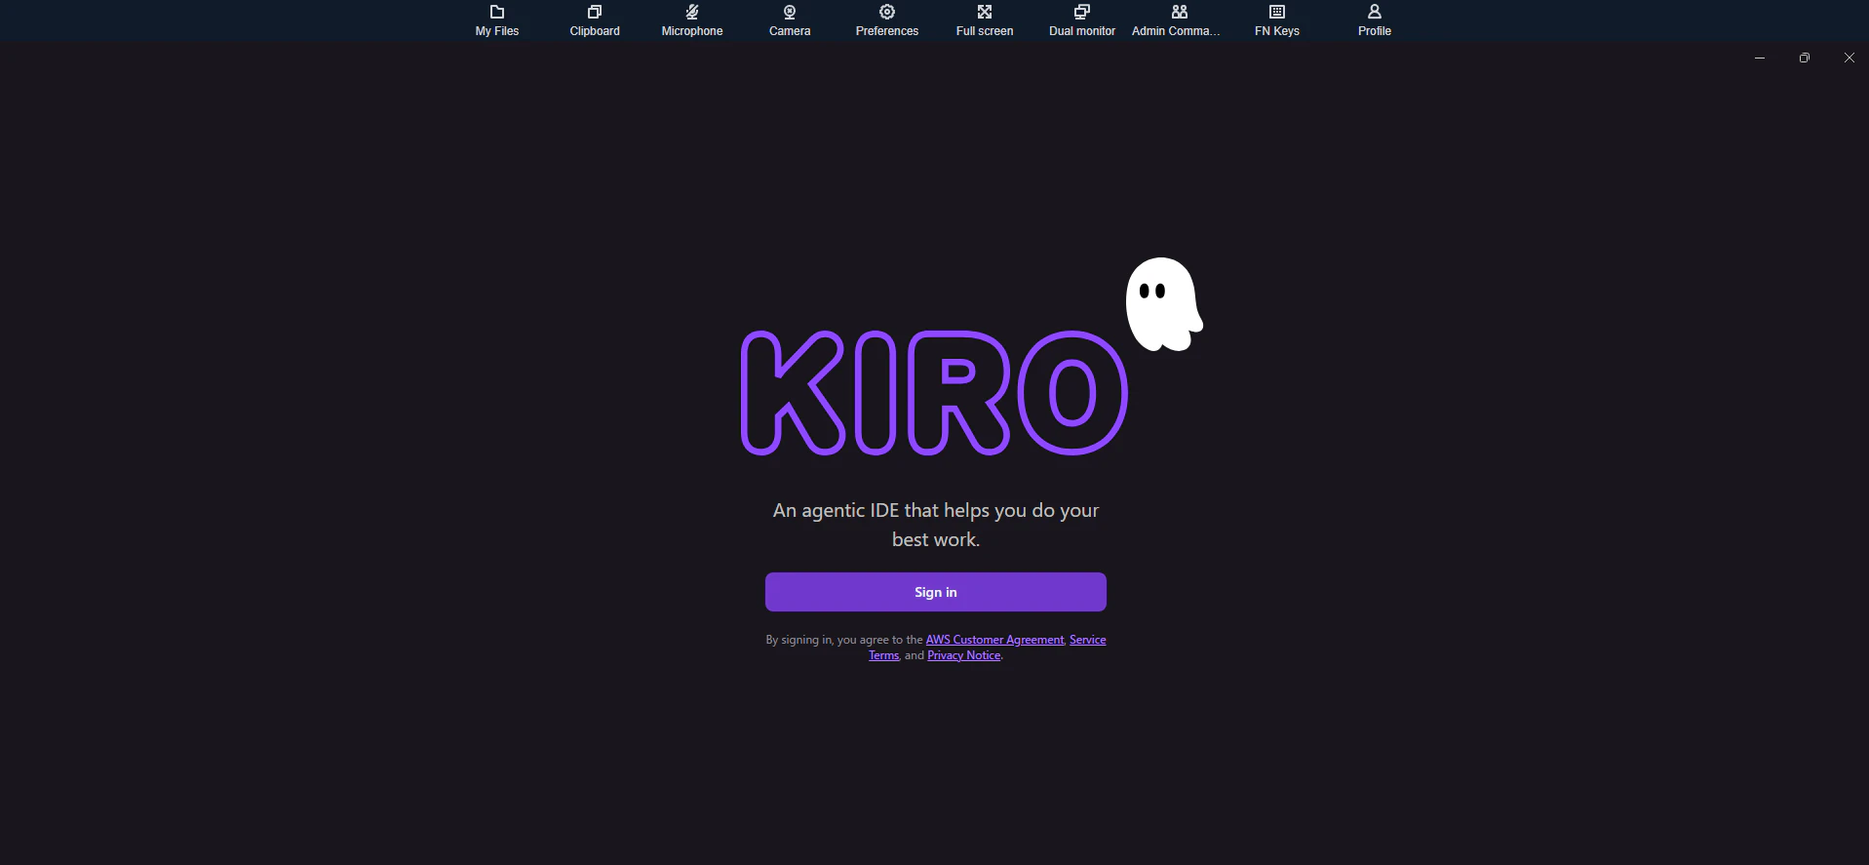Open Preferences from the toolbar
Image resolution: width=1869 pixels, height=865 pixels.
887,20
